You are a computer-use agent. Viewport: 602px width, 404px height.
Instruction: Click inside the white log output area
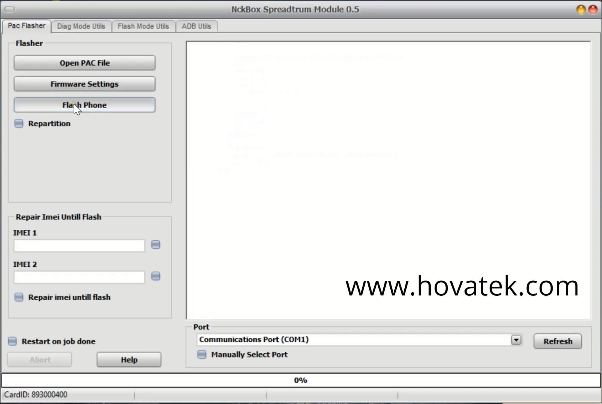pos(389,180)
